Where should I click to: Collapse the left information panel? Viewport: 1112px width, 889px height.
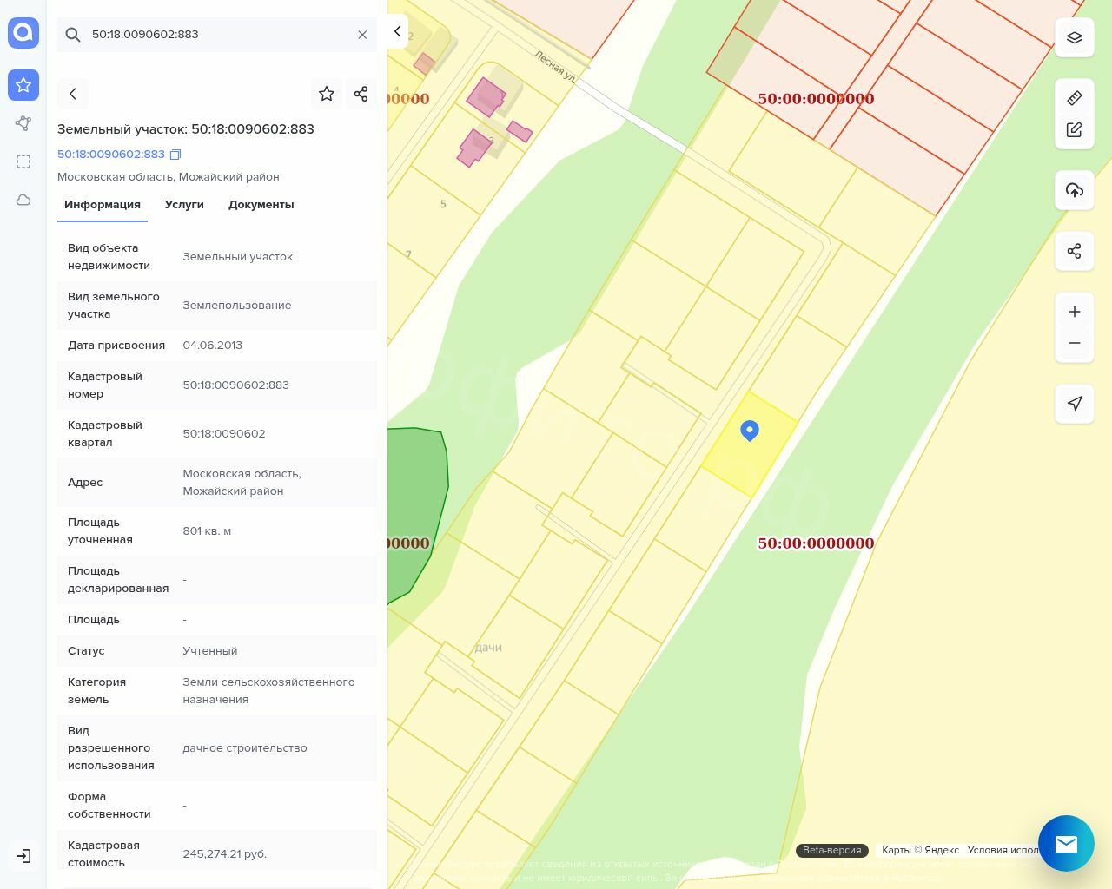point(397,32)
